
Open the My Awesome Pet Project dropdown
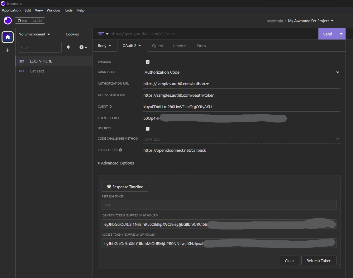pyautogui.click(x=311, y=21)
